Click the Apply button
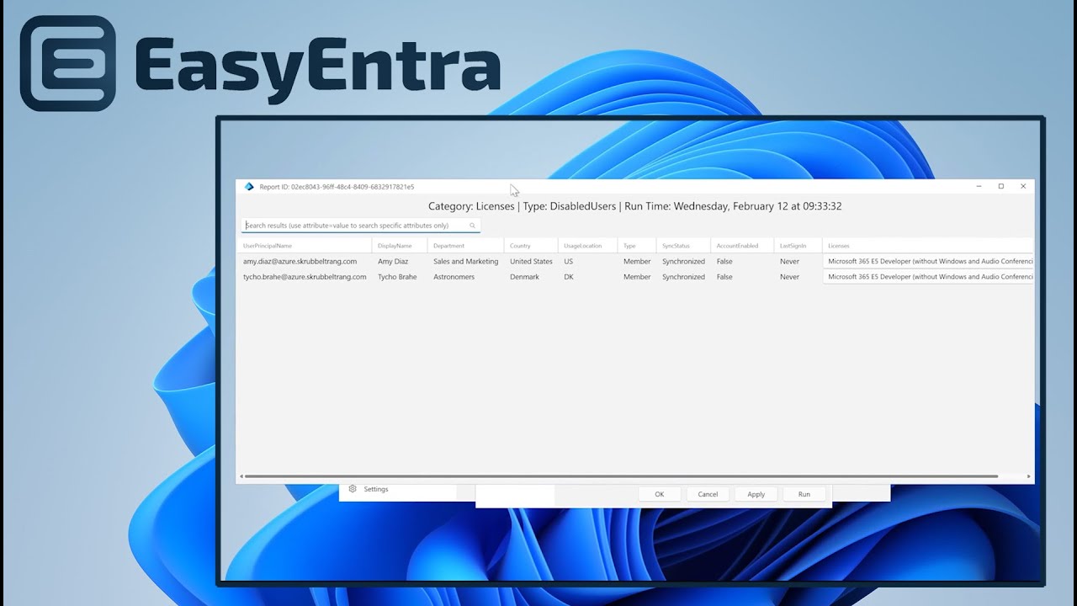1077x606 pixels. [x=756, y=494]
